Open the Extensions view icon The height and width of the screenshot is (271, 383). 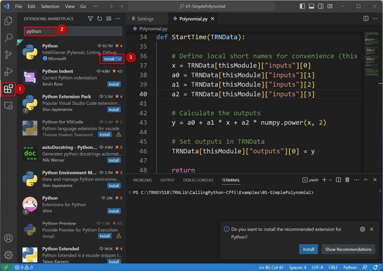click(8, 89)
